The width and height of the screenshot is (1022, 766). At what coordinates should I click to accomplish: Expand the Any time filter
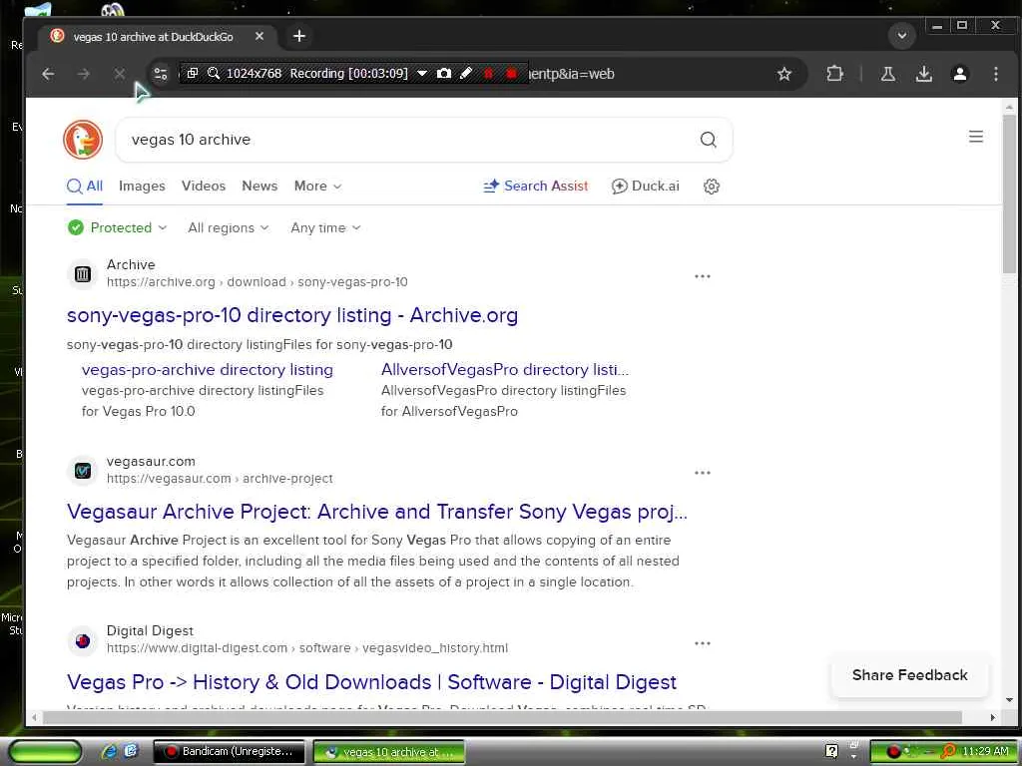tap(325, 227)
